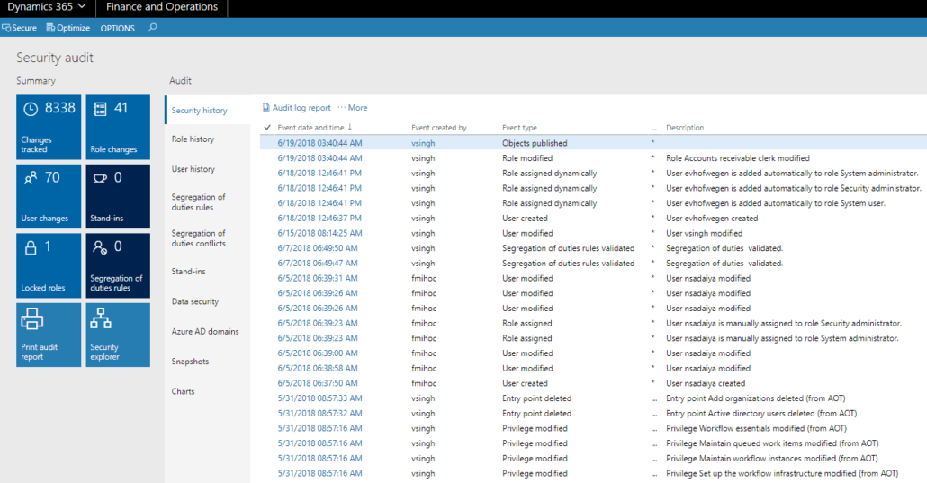This screenshot has height=483, width=927.
Task: Open the 6/15/2018 08:14:25 AM date link
Action: pos(319,233)
